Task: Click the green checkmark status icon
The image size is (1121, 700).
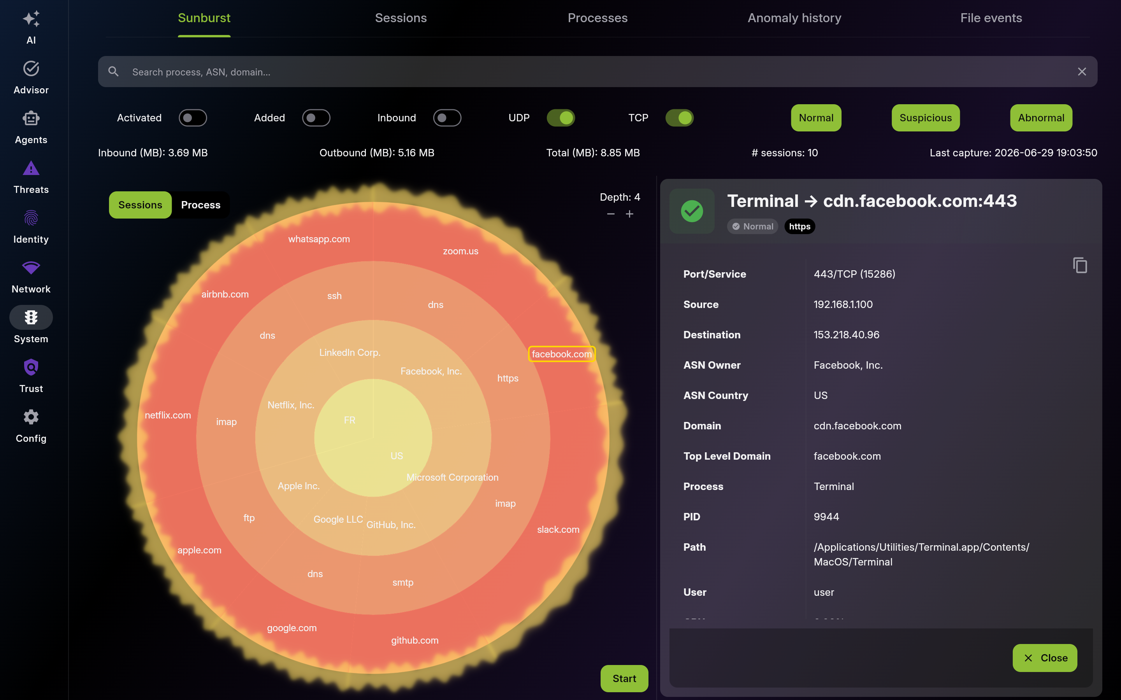Action: tap(692, 211)
